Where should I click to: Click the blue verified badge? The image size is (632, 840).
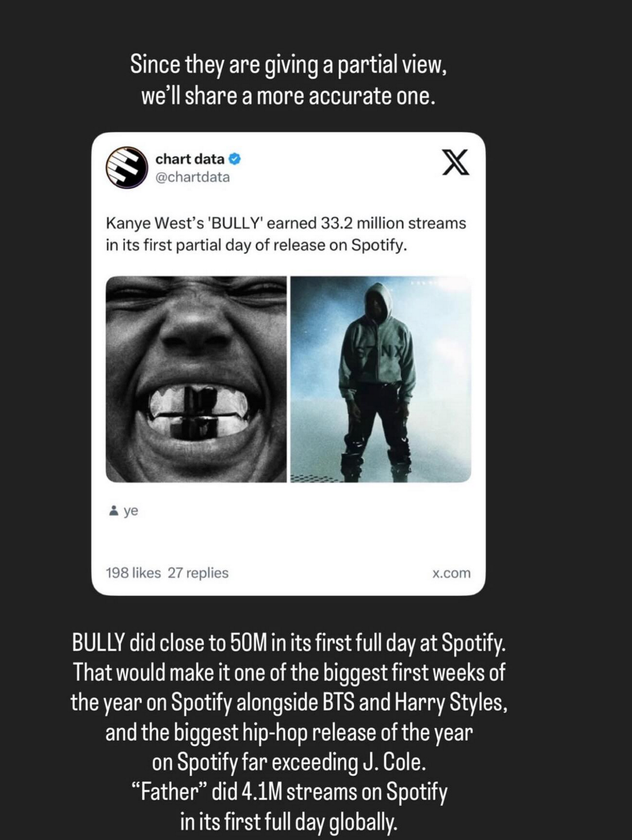click(x=235, y=159)
